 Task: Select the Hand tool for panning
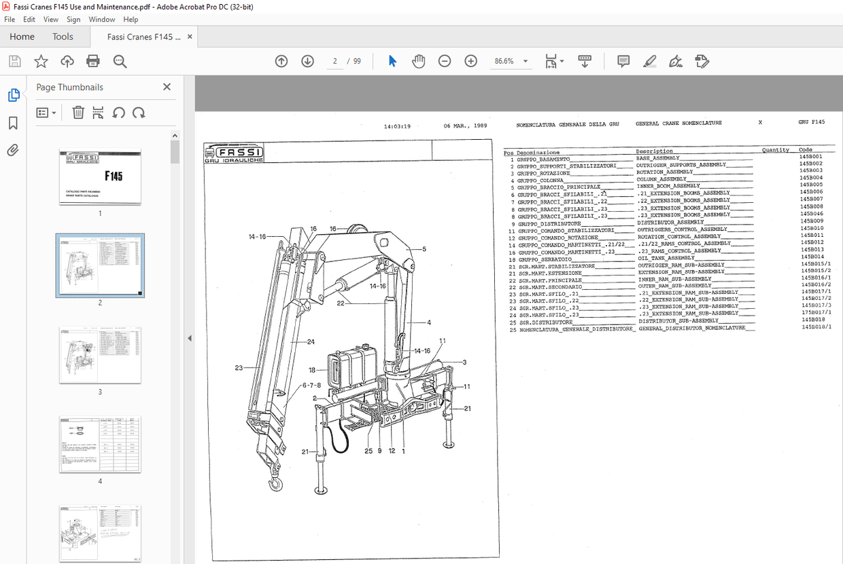pyautogui.click(x=419, y=60)
